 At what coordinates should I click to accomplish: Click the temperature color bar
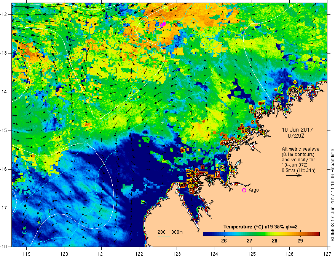pos(261,234)
